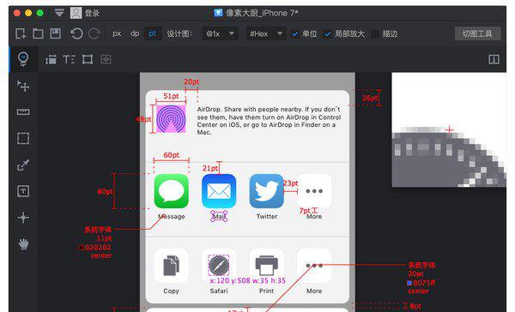The height and width of the screenshot is (312, 515).
Task: Select the hand pan tool
Action: (23, 243)
